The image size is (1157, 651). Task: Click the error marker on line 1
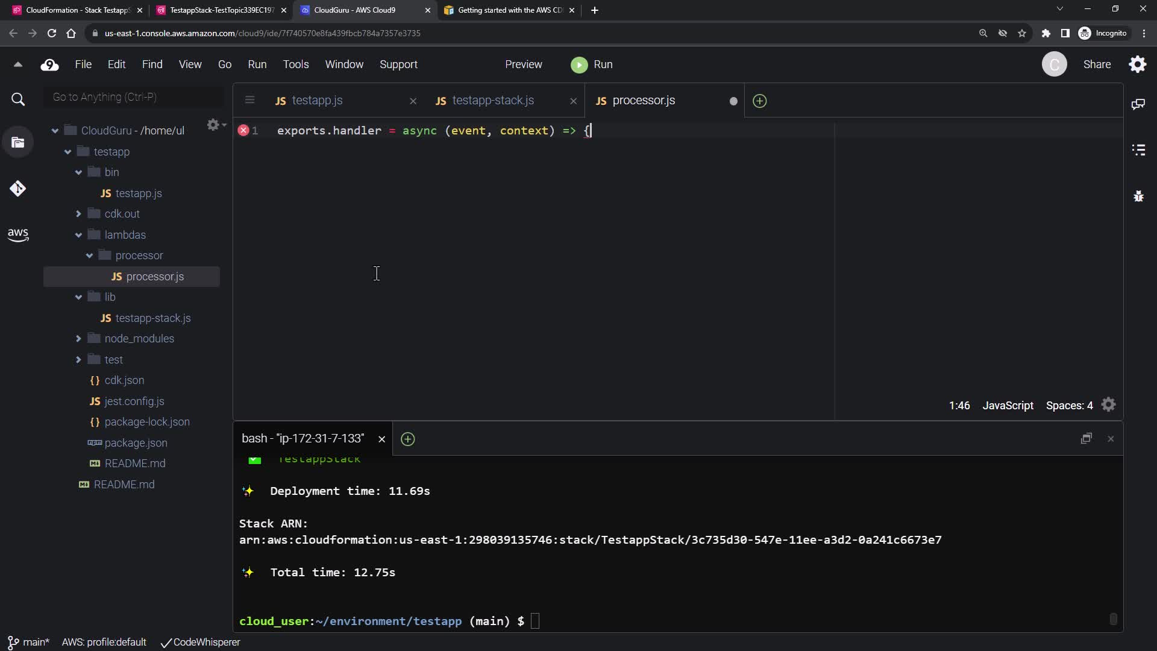click(x=243, y=130)
